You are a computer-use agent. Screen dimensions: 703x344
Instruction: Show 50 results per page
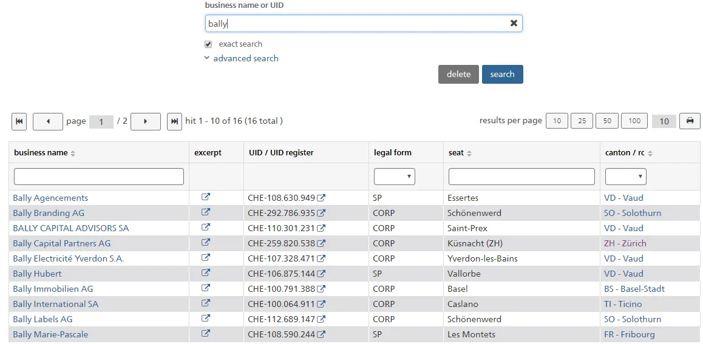(x=607, y=121)
